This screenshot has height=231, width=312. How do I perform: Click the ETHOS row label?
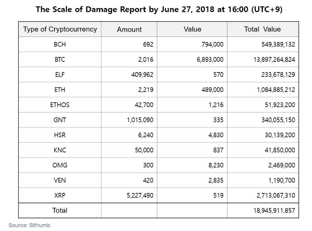60,105
